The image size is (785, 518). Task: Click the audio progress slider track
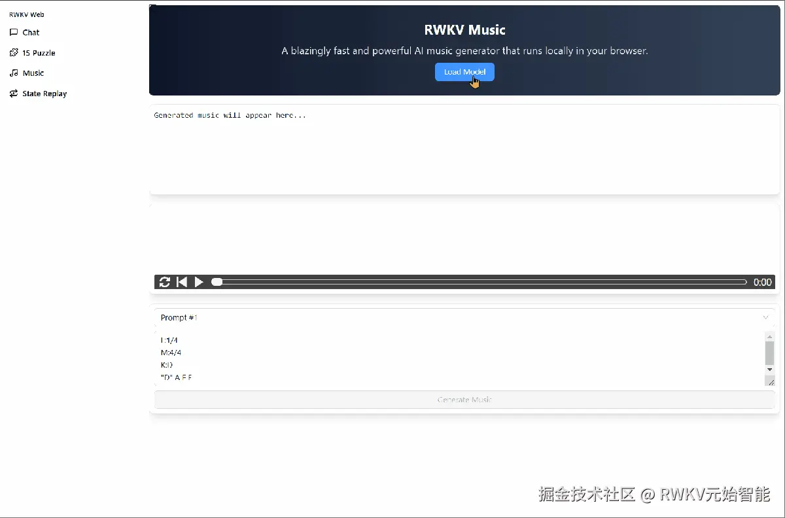(479, 282)
